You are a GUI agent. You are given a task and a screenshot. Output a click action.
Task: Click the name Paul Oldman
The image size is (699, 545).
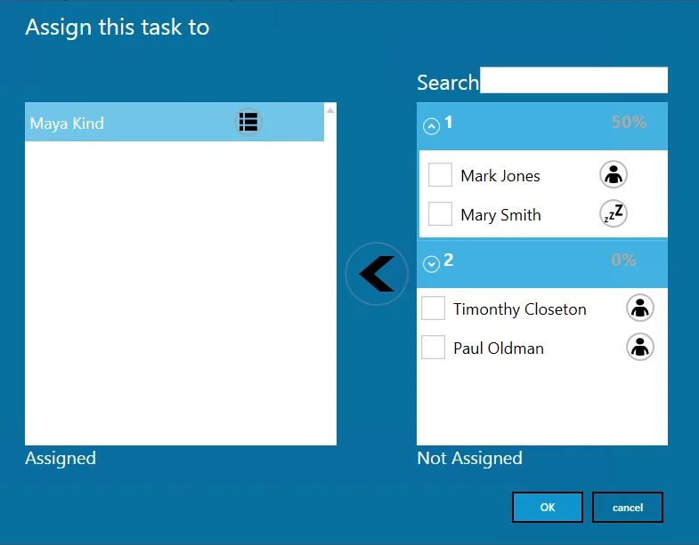point(499,349)
